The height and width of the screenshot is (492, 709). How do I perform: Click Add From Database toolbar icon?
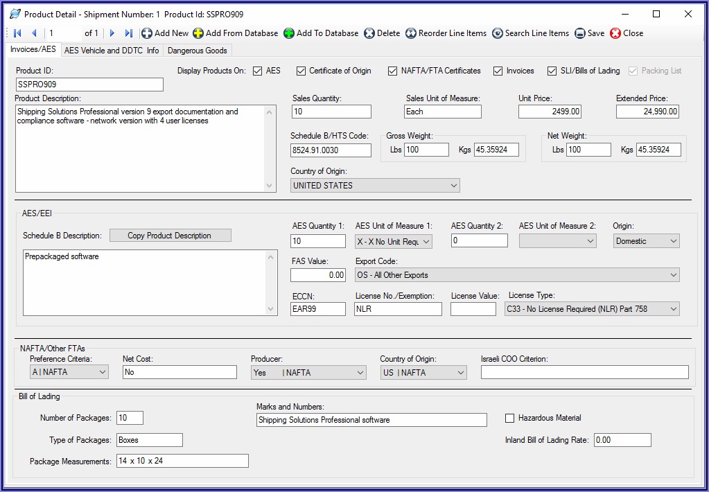[x=198, y=33]
